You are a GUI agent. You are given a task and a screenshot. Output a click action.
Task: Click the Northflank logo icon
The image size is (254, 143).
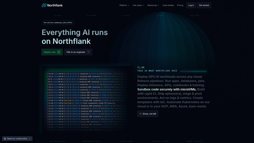(x=44, y=5)
